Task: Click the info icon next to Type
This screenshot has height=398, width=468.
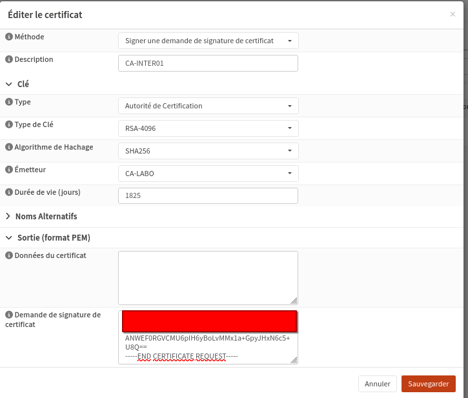Action: 9,103
